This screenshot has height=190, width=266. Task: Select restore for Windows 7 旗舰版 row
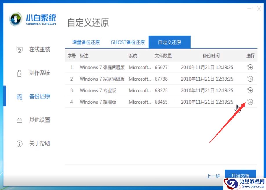250,102
